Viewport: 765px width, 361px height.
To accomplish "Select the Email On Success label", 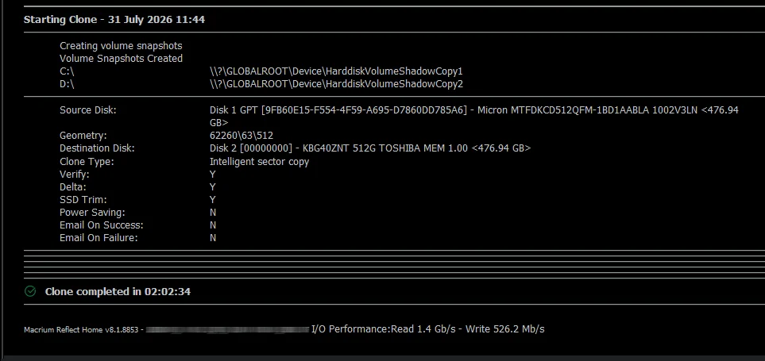I will tap(102, 225).
